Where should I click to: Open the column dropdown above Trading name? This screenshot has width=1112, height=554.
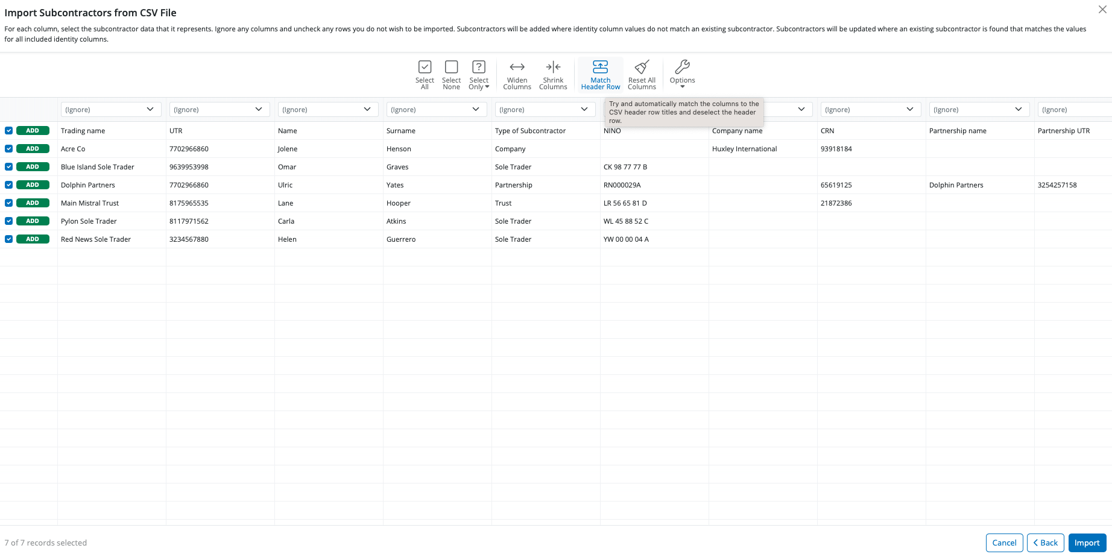111,110
